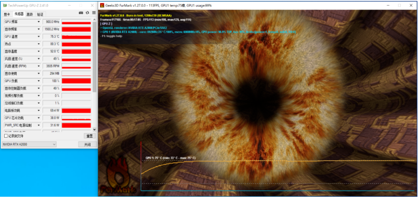Close the GPU-Z window
418x198 pixels.
pos(92,5)
